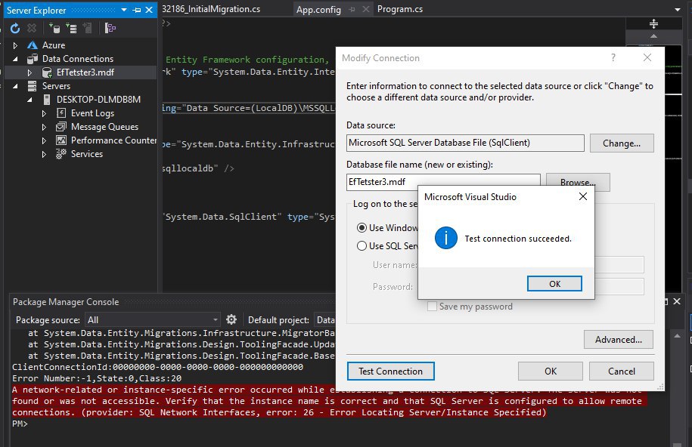Viewport: 692px width, 447px height.
Task: Switch to the App.config tab
Action: click(318, 9)
